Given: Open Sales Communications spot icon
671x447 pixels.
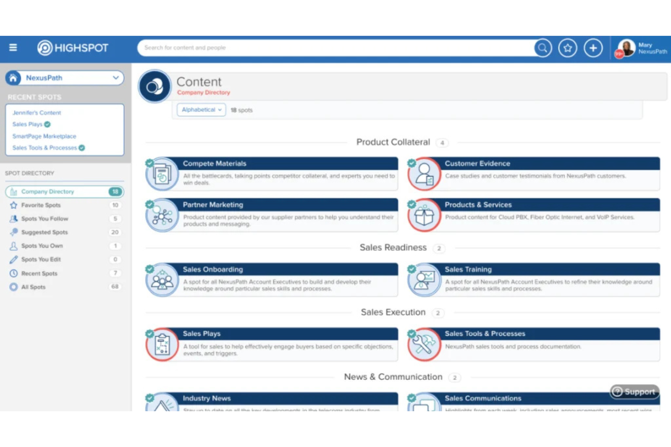Looking at the screenshot, I should [x=424, y=402].
